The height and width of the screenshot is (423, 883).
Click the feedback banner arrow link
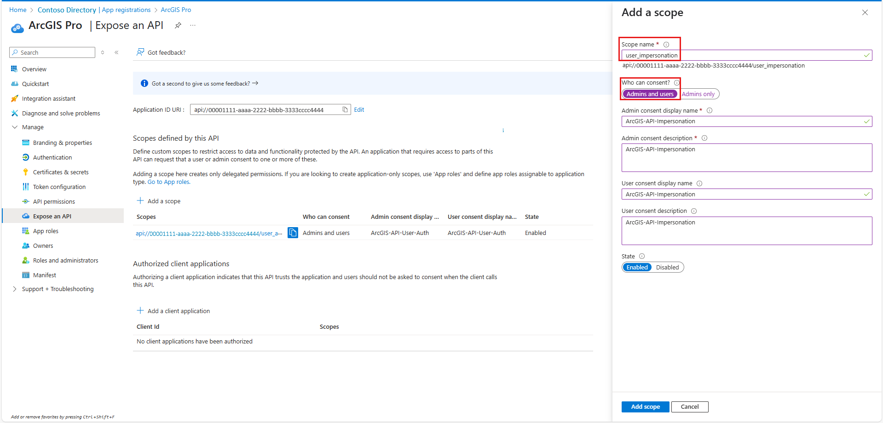coord(255,83)
